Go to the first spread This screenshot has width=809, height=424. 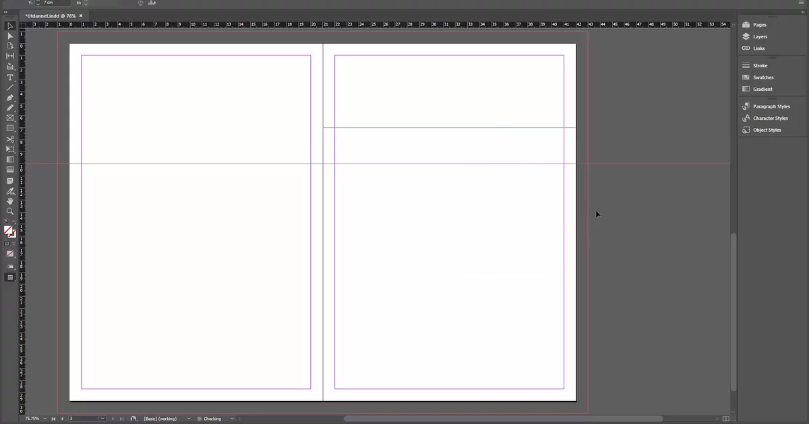[x=54, y=419]
